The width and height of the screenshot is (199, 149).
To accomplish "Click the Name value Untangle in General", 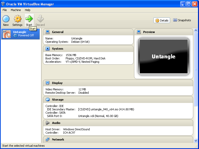I will click(x=77, y=38).
